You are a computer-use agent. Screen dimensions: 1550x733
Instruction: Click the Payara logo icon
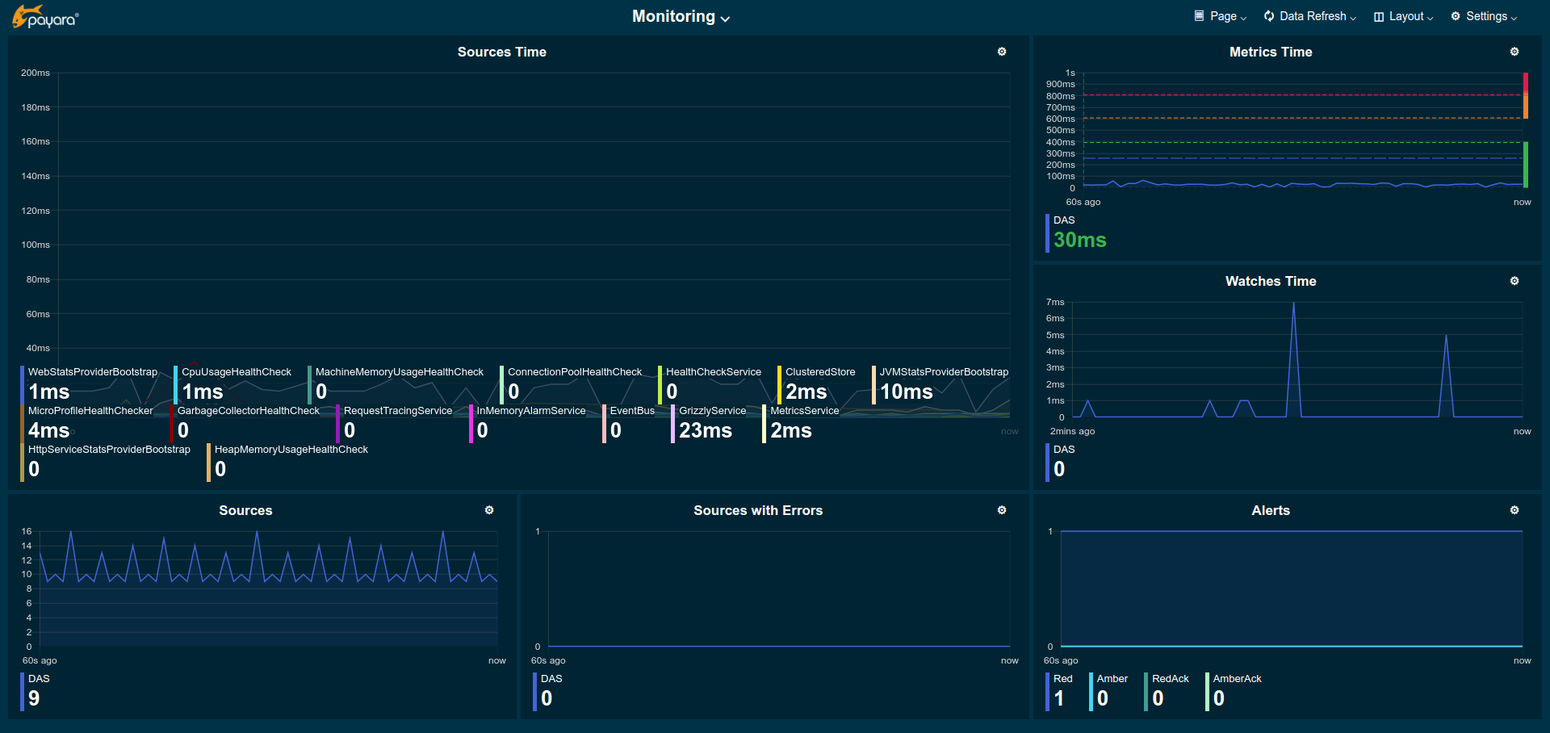click(45, 17)
